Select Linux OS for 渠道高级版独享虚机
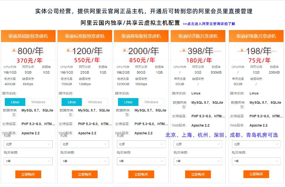 click(128, 102)
